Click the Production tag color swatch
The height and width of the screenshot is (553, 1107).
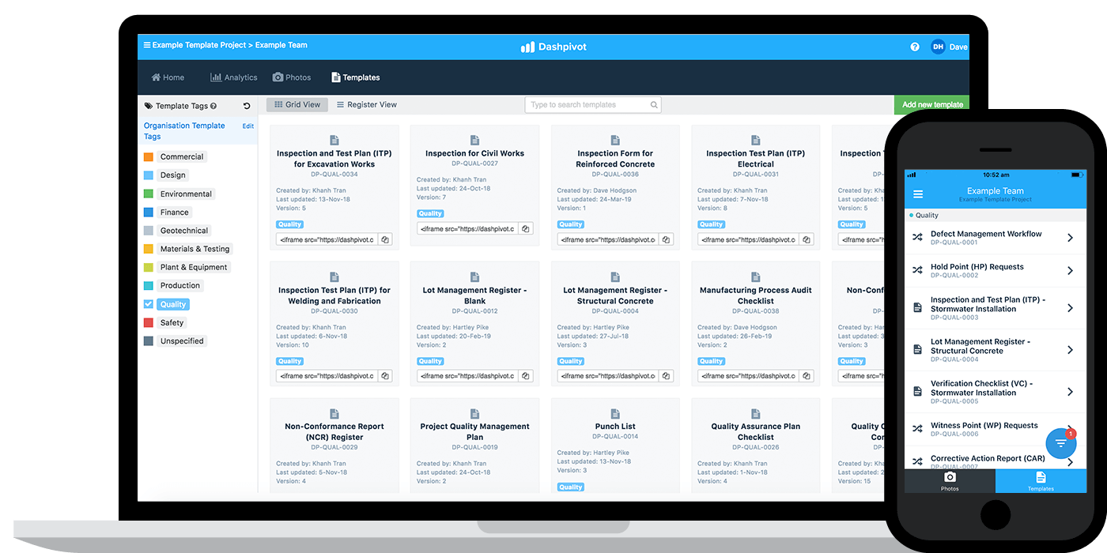(x=149, y=286)
